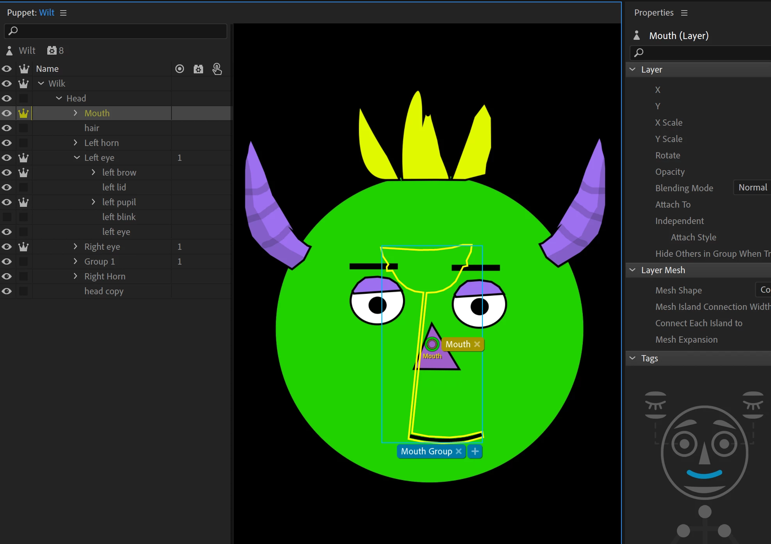Screen dimensions: 771x544
Task: Click the Mouth layer crown icon
Action: coord(24,113)
